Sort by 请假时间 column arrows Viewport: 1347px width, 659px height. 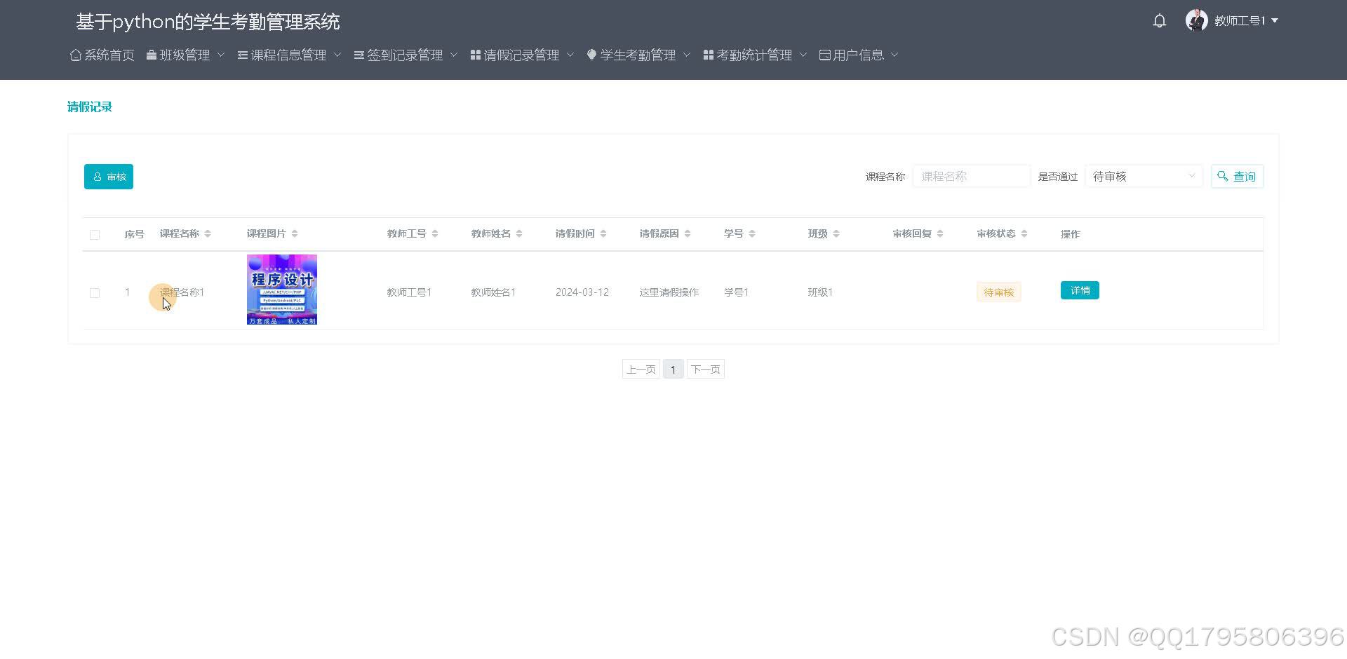click(603, 234)
